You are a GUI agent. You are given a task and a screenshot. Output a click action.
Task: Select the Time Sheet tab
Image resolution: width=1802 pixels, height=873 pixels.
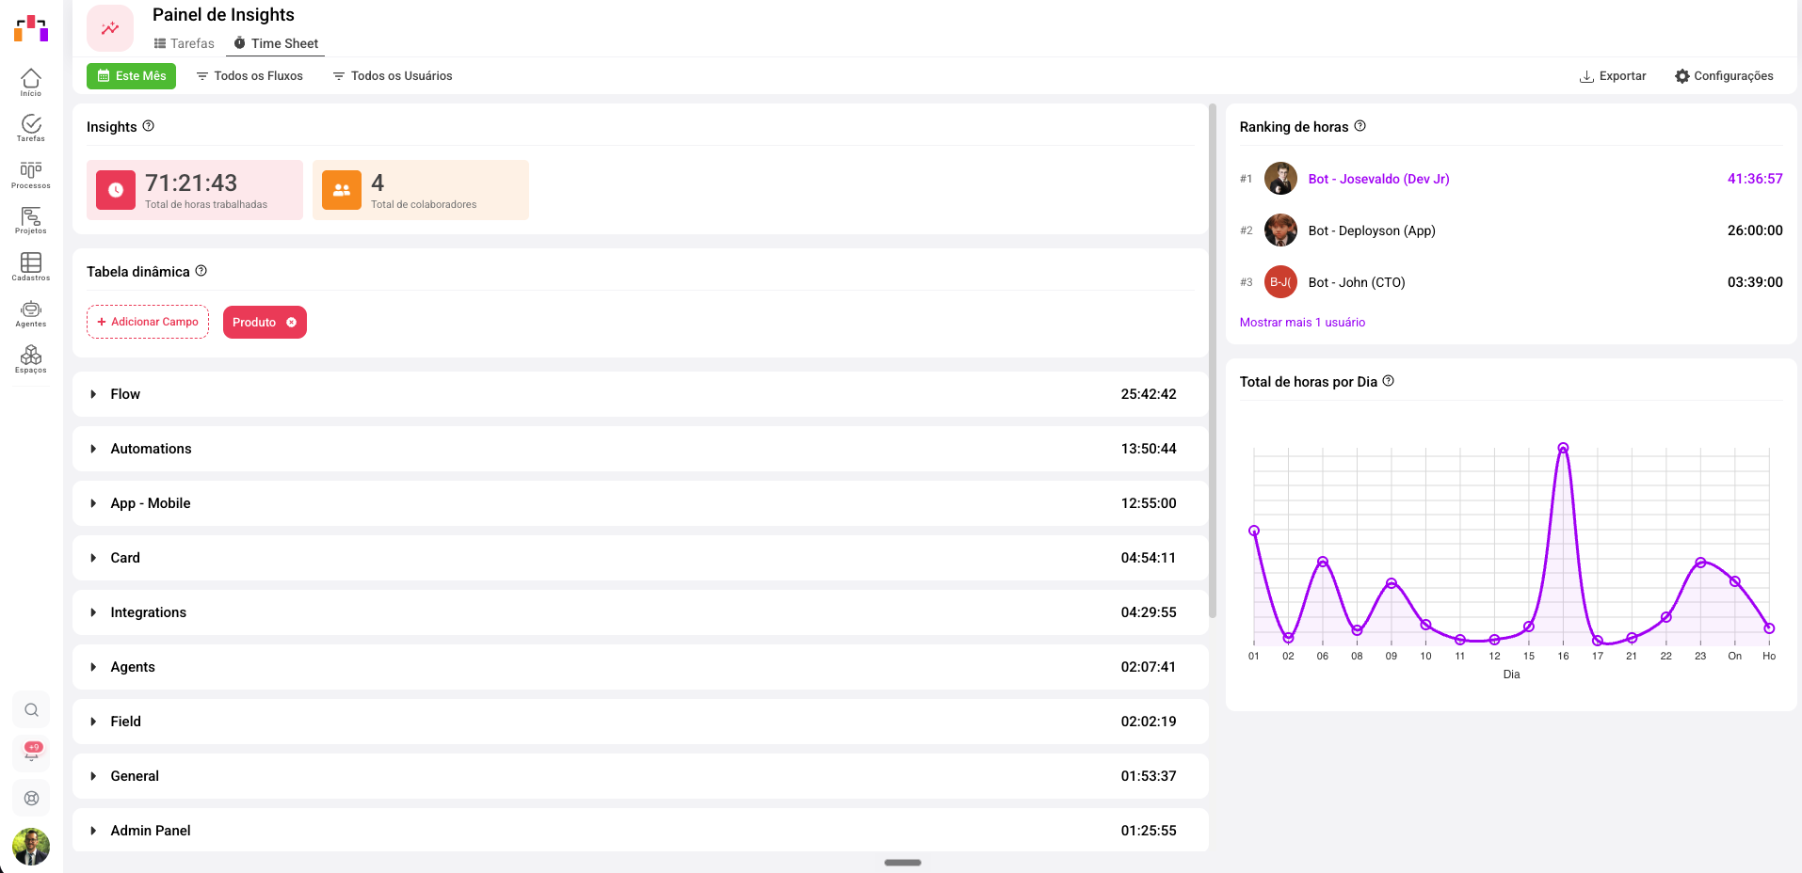tap(276, 43)
